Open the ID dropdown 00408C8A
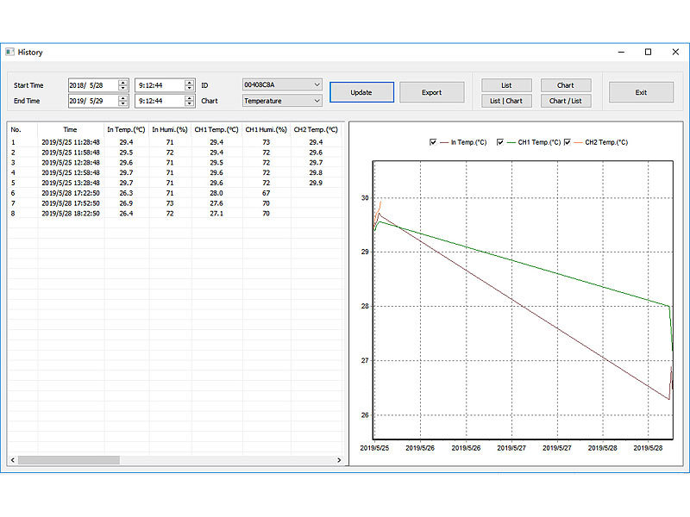 (x=282, y=84)
